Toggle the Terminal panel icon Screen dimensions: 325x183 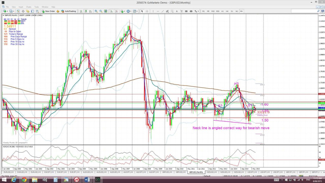(x=33, y=11)
